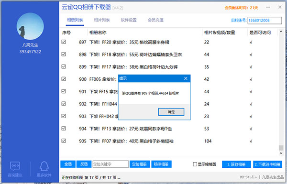Click the photo count 22 cell
The height and width of the screenshot is (184, 287).
pyautogui.click(x=207, y=42)
